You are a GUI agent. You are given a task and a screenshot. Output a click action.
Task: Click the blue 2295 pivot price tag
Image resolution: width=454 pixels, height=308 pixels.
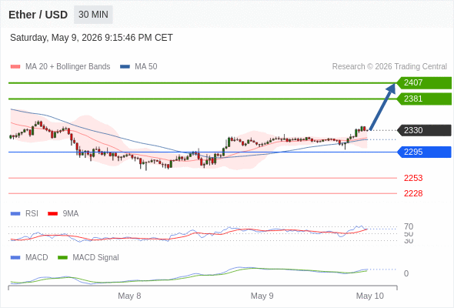424,152
